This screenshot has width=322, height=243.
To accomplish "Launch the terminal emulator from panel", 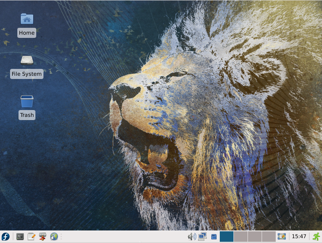I will (x=20, y=237).
